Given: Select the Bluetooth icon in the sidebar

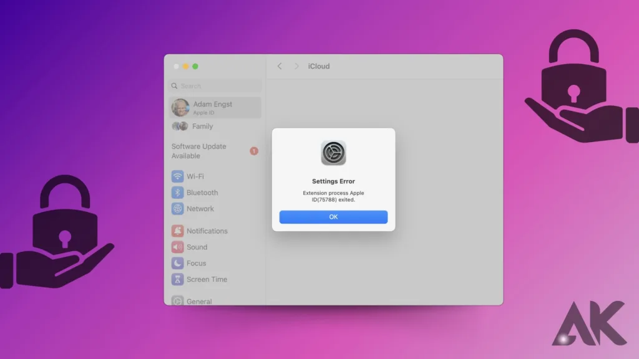Looking at the screenshot, I should click(x=178, y=193).
